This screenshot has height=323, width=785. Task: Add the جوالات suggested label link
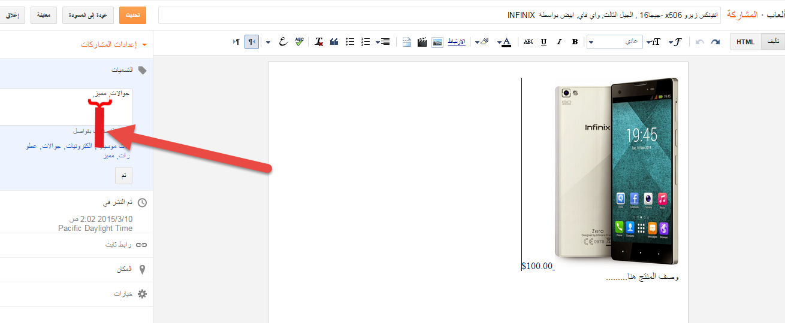tap(51, 146)
